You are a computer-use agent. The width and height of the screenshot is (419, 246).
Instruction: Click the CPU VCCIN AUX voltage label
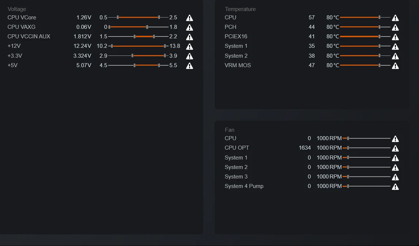29,36
